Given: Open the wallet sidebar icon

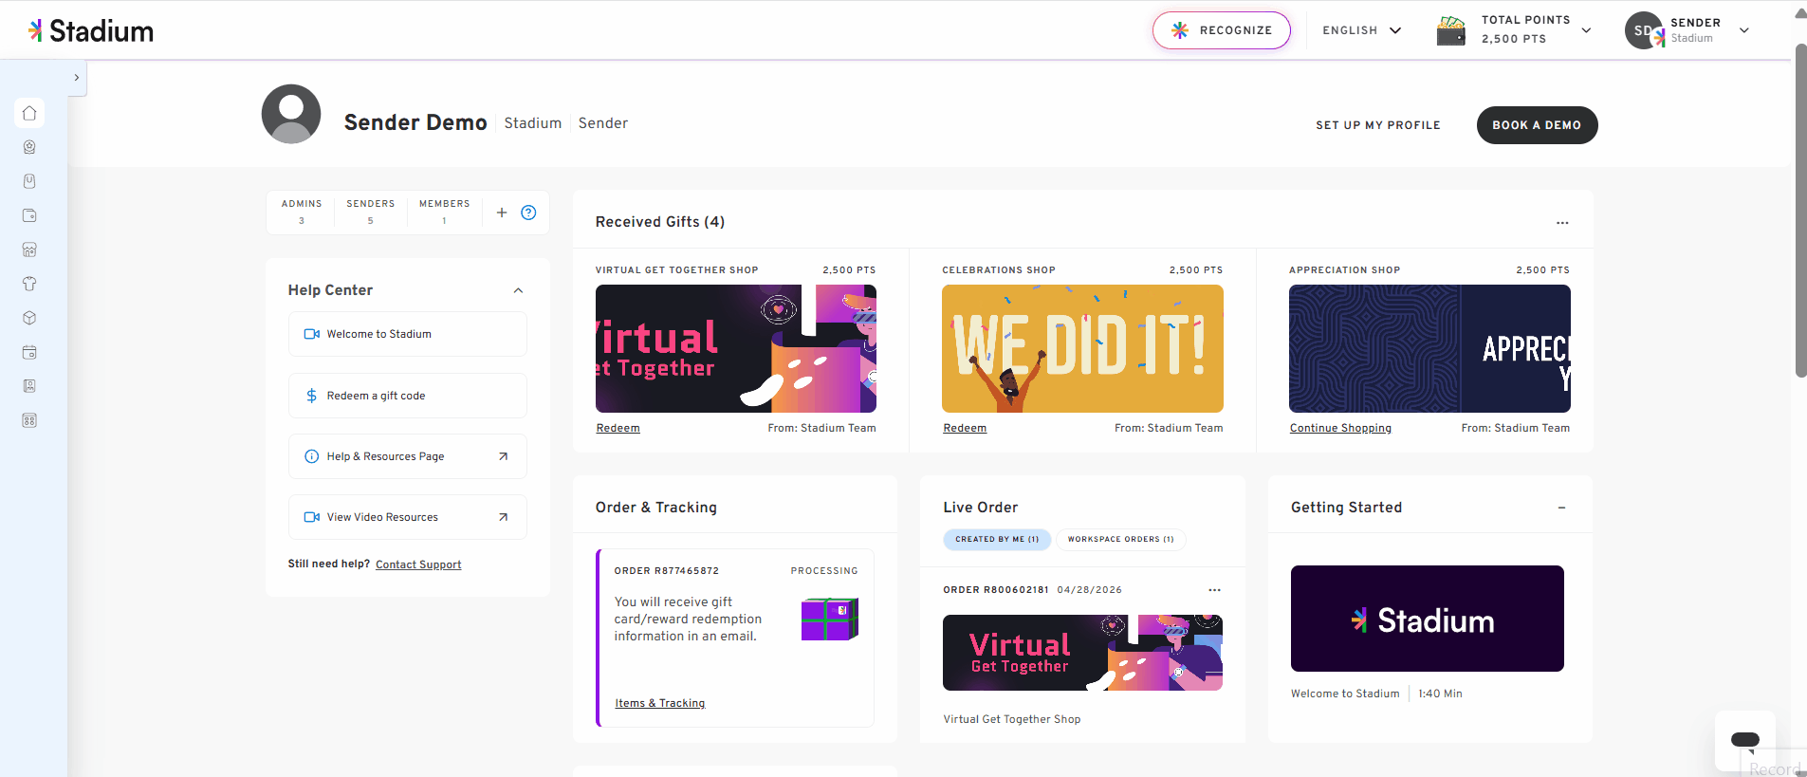Looking at the screenshot, I should (29, 215).
